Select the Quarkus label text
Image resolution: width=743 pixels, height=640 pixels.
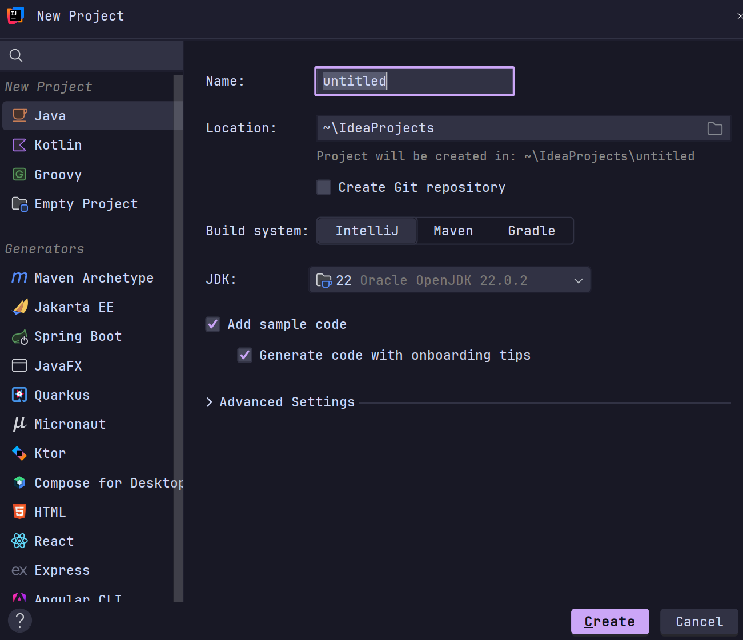(x=62, y=395)
